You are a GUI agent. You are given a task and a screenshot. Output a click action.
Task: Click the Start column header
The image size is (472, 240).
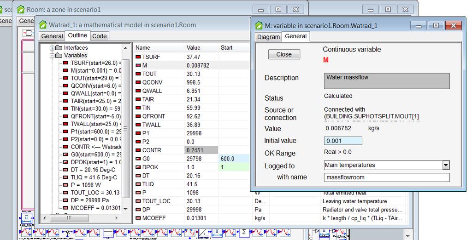click(234, 47)
